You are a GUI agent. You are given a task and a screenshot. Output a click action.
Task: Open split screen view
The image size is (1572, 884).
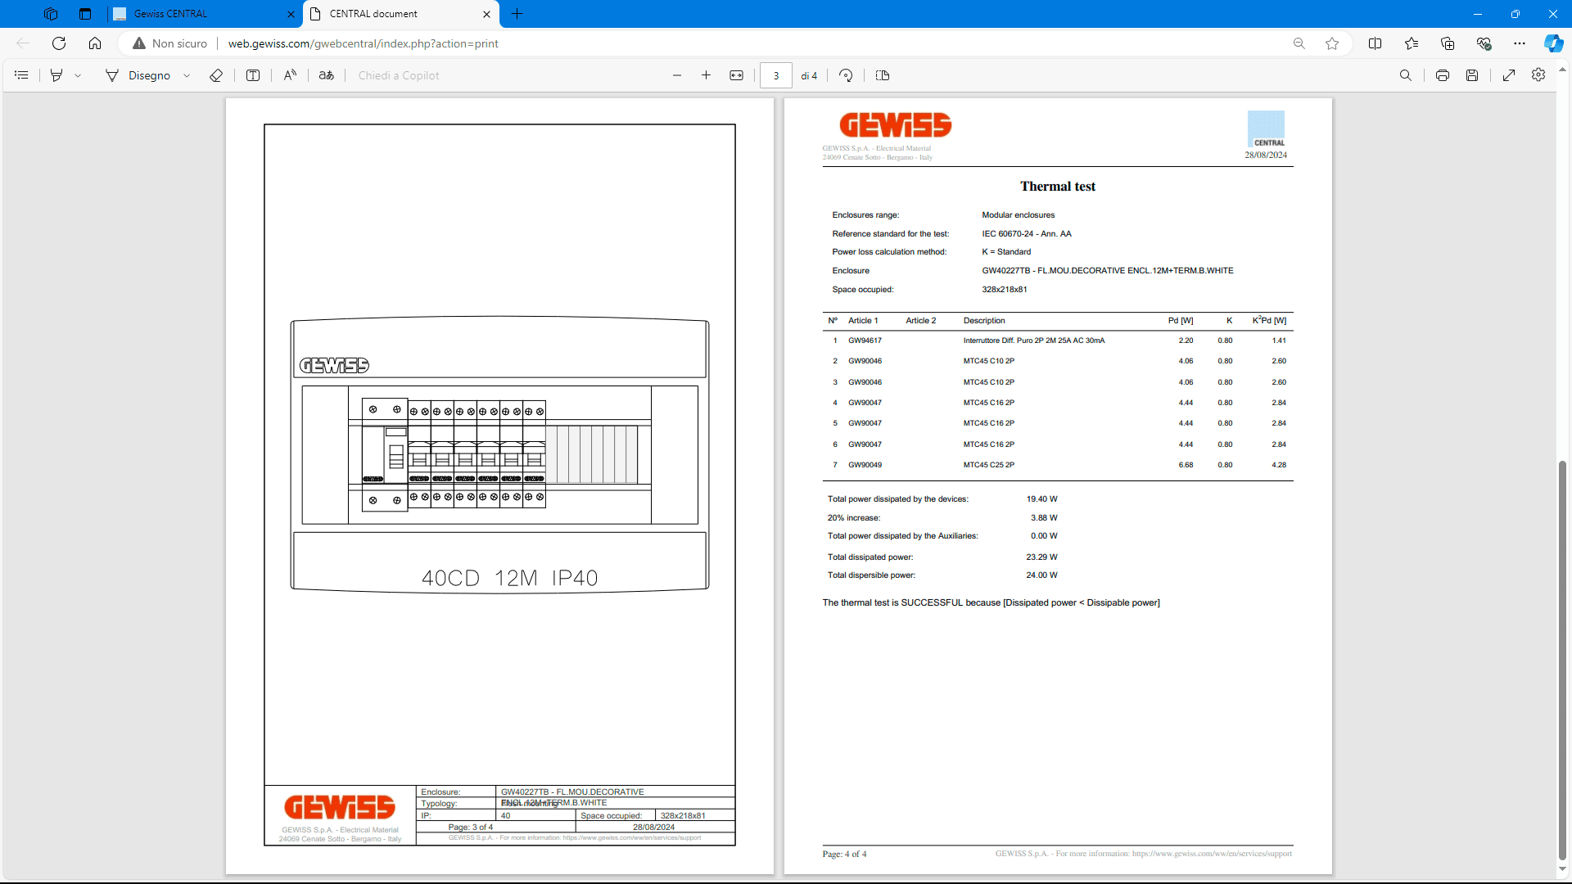[x=1375, y=43]
